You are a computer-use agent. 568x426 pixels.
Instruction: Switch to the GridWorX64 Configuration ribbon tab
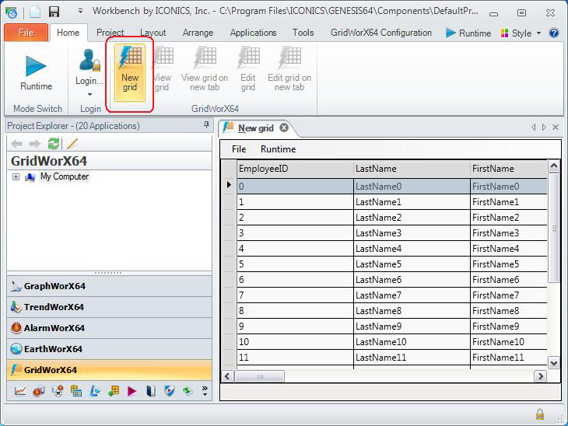click(381, 33)
